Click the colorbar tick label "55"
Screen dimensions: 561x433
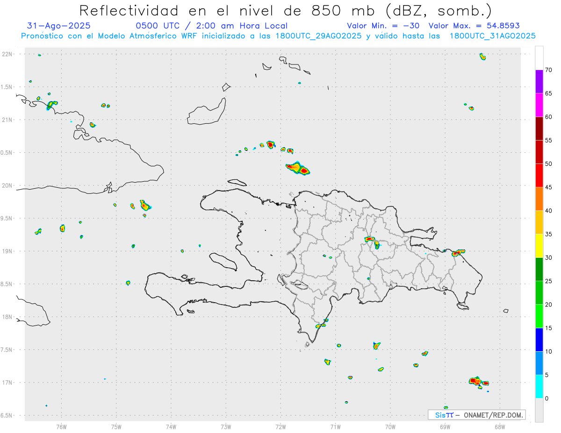click(549, 141)
